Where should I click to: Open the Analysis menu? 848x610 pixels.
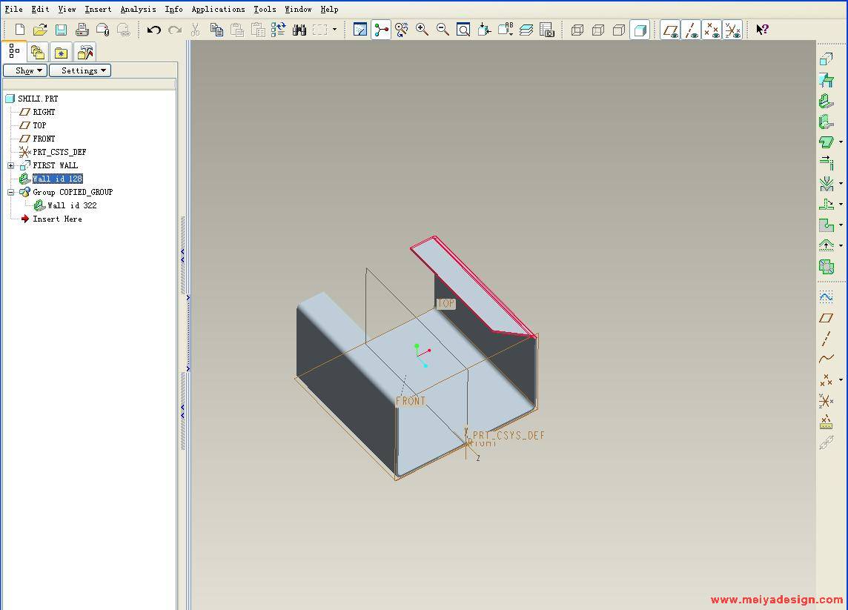click(x=138, y=9)
